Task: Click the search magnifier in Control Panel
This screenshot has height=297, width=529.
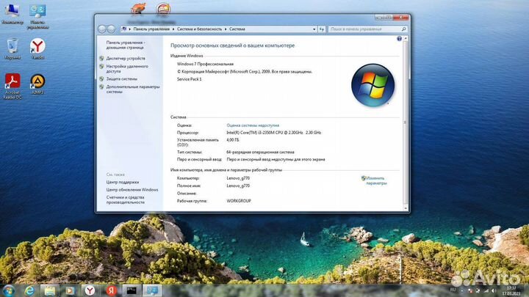Action: point(403,29)
